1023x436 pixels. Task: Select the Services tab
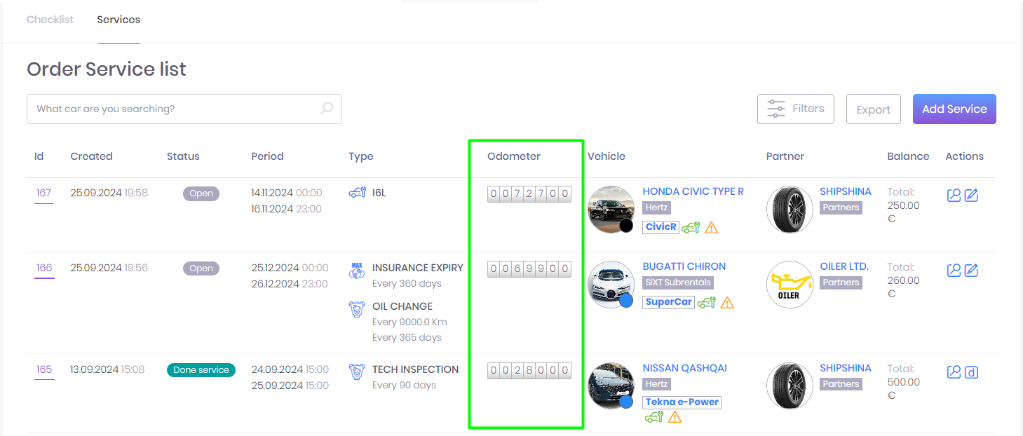coord(118,20)
